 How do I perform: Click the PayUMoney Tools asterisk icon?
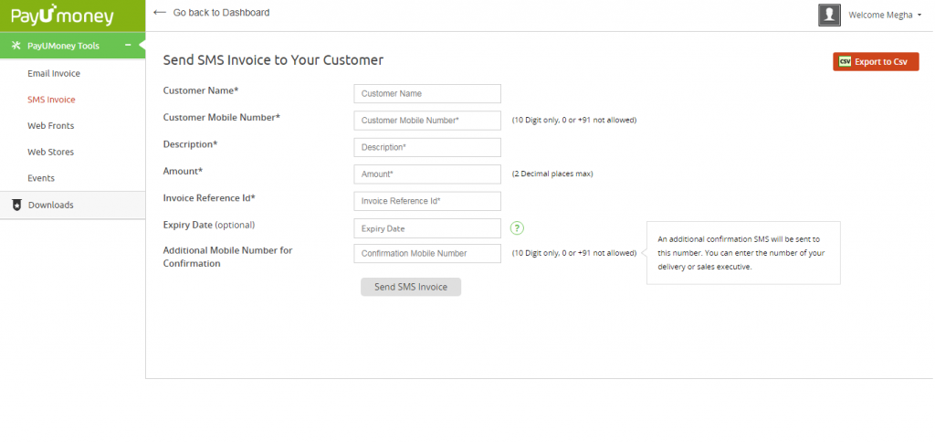[16, 46]
